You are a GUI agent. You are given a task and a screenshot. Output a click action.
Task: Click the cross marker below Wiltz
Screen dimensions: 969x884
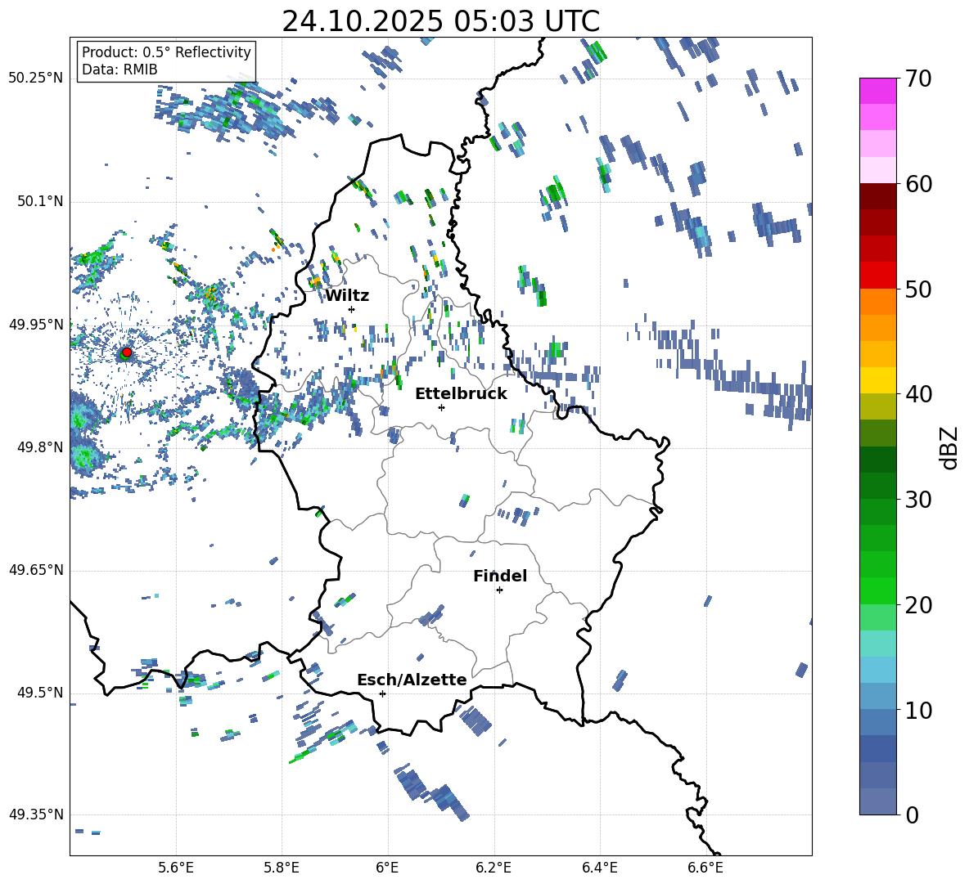[x=352, y=309]
